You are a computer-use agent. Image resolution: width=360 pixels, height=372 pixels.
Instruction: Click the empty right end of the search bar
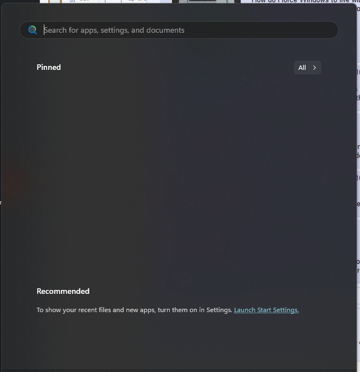(x=261, y=30)
